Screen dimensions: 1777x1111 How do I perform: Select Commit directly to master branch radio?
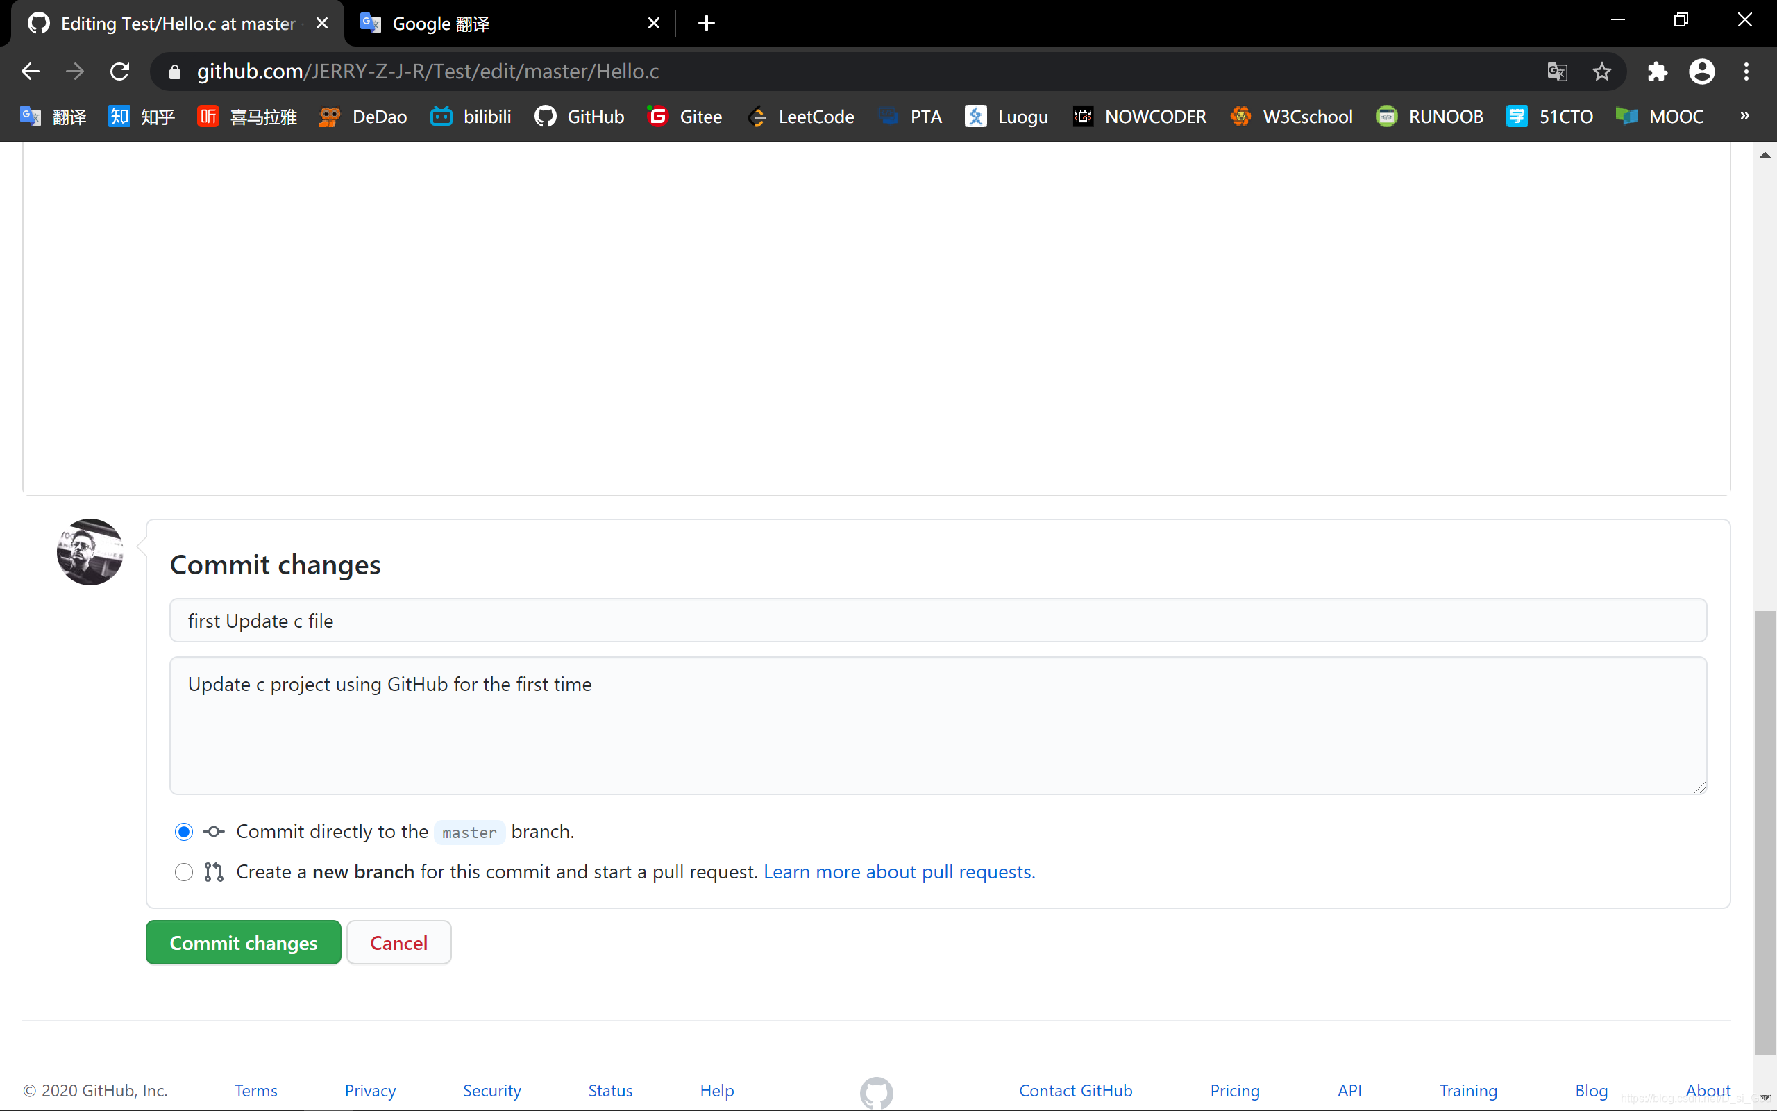tap(183, 832)
